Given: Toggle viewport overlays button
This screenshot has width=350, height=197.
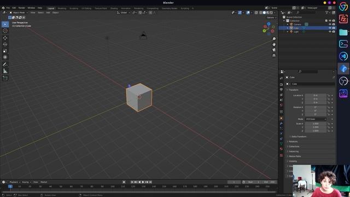Looking at the screenshot, I should (x=248, y=13).
